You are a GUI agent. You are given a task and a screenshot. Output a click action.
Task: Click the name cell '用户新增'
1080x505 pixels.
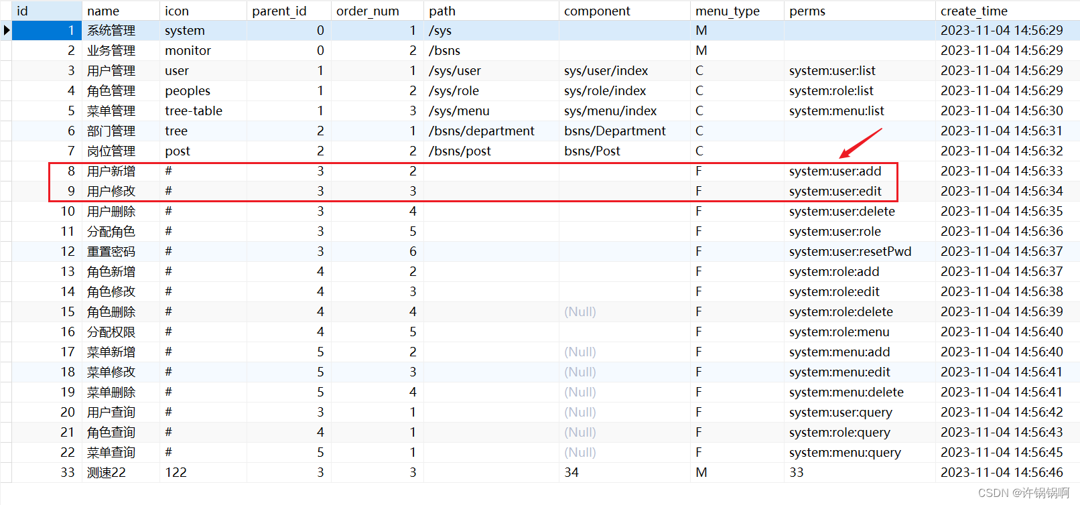click(121, 171)
